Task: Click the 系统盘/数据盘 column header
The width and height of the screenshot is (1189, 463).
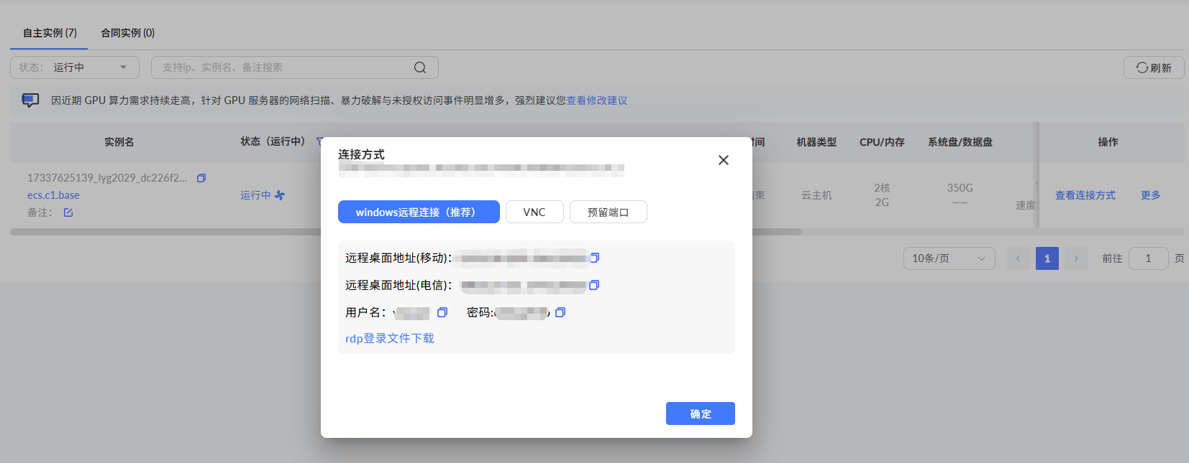Action: click(960, 142)
